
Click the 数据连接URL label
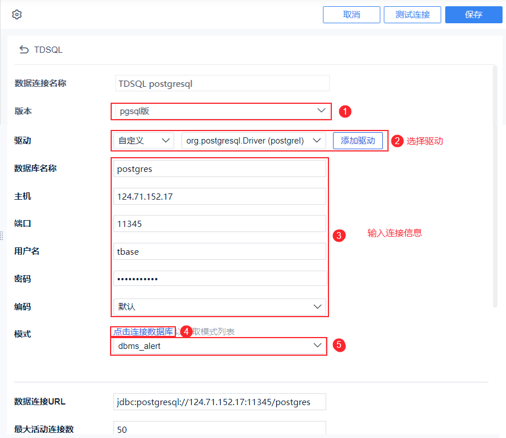tap(40, 402)
